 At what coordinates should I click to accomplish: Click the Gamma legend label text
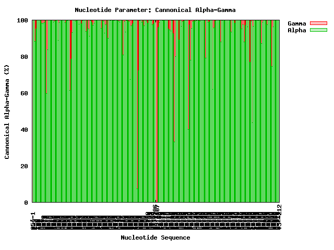coord(297,23)
